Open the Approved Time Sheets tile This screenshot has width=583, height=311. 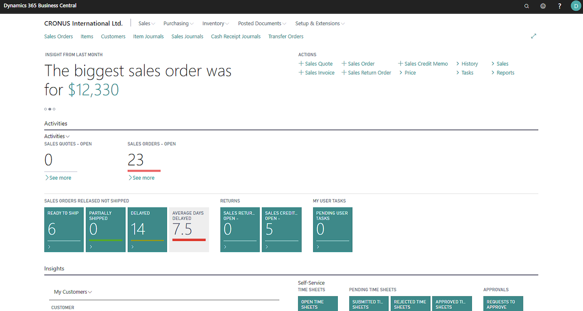coord(452,304)
